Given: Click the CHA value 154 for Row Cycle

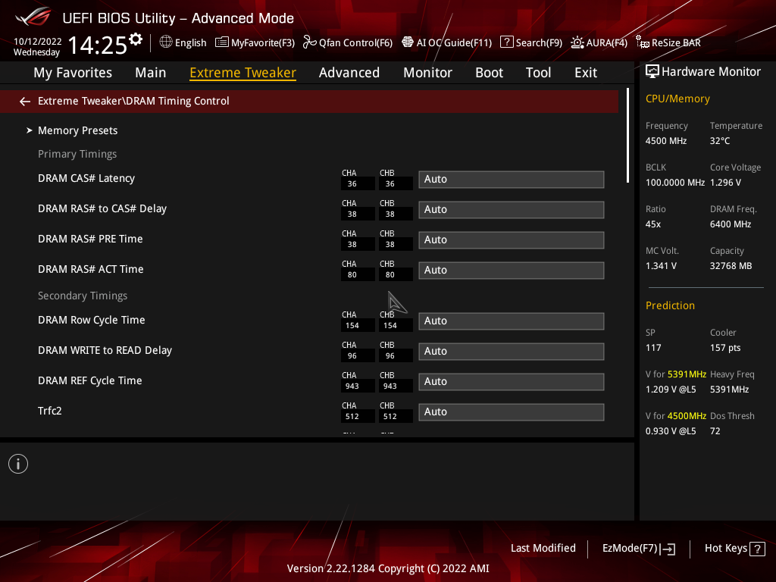Looking at the screenshot, I should (352, 325).
